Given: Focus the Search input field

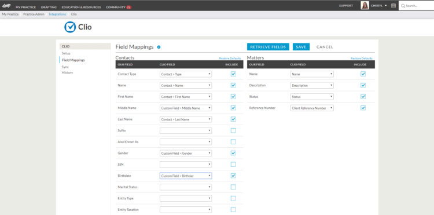Looking at the screenshot, I should coord(416,6).
